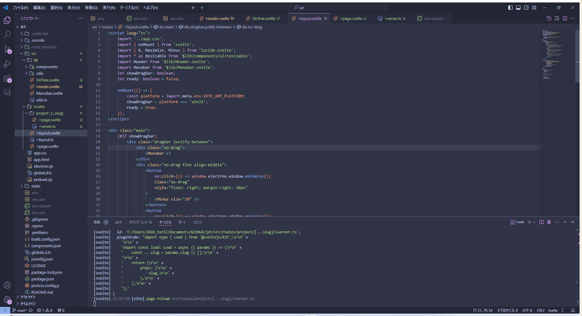Open the ターミナル(T) menu in menu bar
The height and width of the screenshot is (316, 582).
tap(129, 8)
